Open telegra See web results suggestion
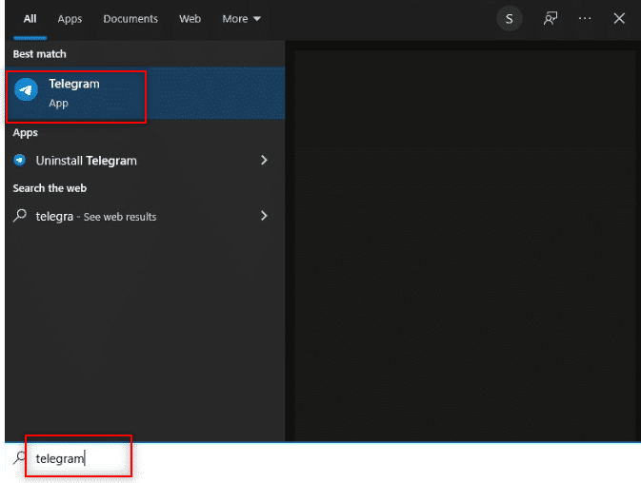 click(x=145, y=216)
